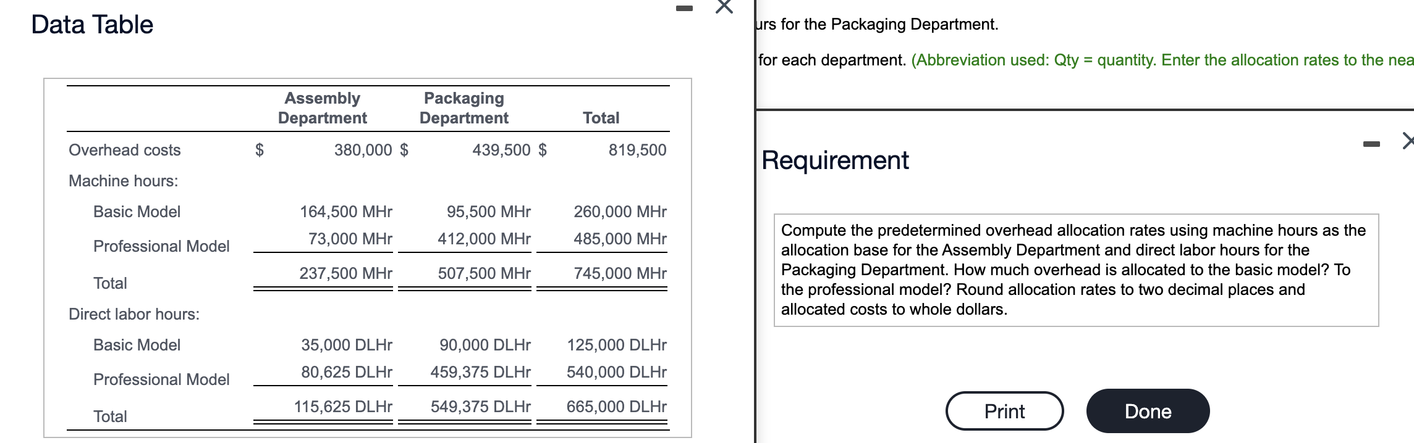Click the Done button
1414x443 pixels.
1148,411
